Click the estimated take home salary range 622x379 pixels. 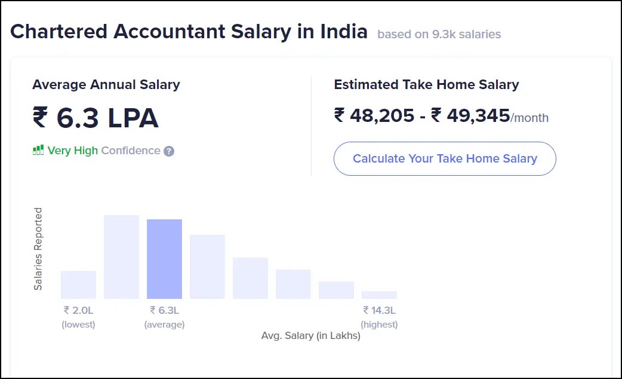click(442, 116)
